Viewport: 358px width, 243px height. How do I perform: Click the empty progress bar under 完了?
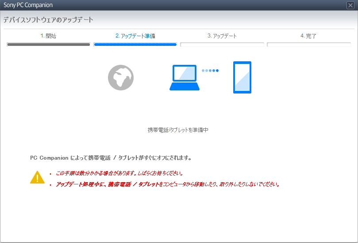pos(309,45)
